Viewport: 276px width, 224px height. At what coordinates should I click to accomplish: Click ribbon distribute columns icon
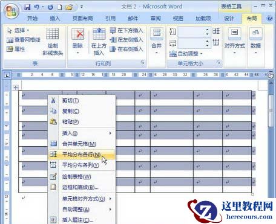tap(216, 42)
